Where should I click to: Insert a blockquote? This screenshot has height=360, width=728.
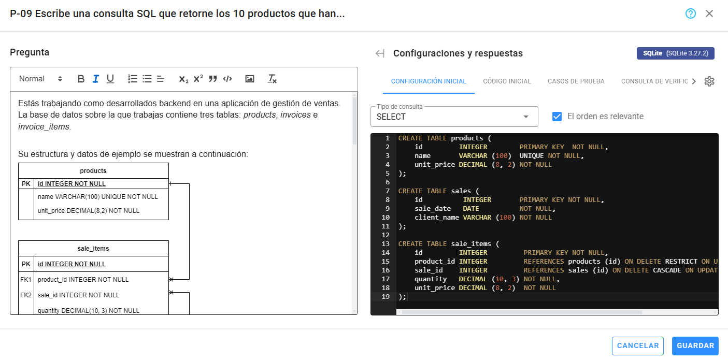(x=212, y=79)
